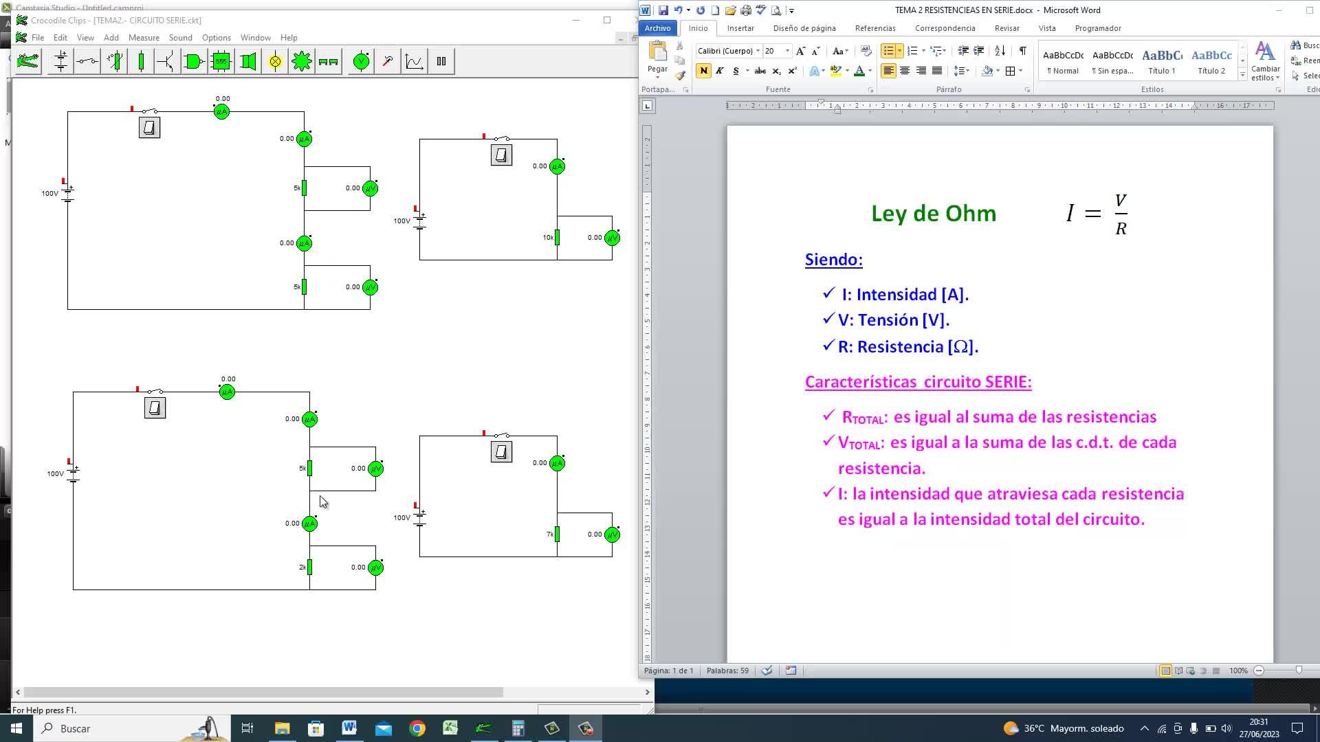The width and height of the screenshot is (1320, 742).
Task: Toggle italic formatting in Word
Action: pos(720,71)
